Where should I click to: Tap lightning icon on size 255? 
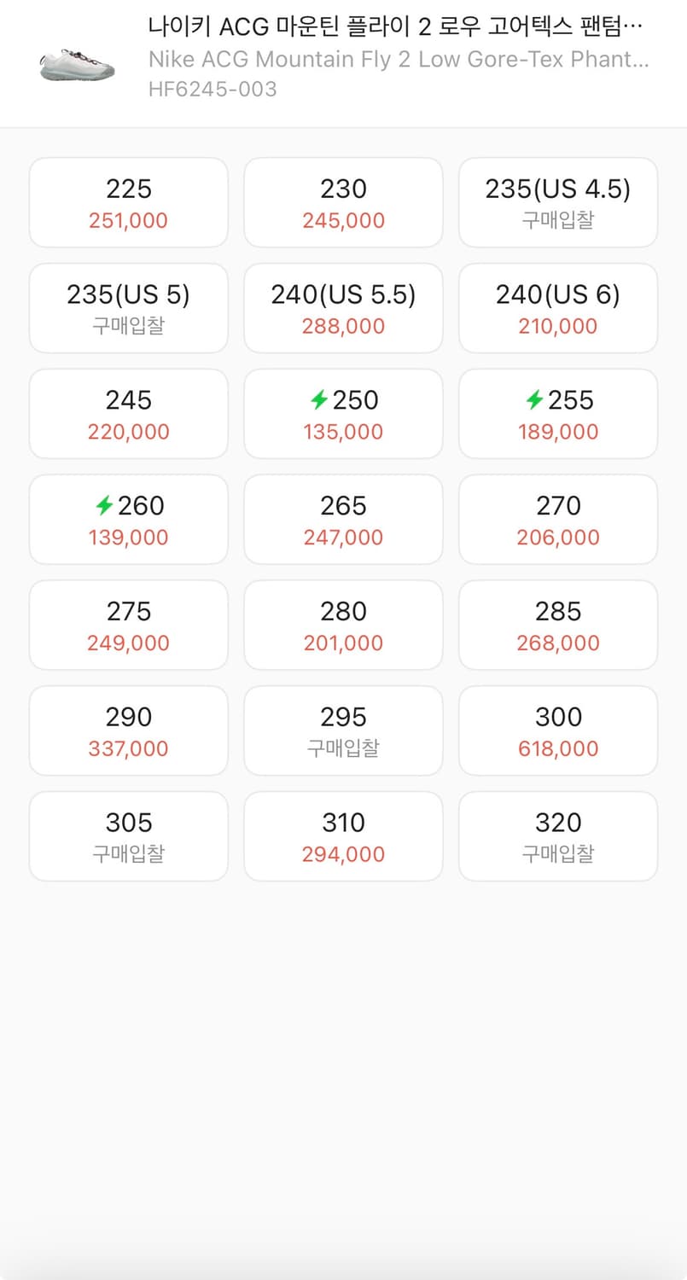[x=534, y=399]
